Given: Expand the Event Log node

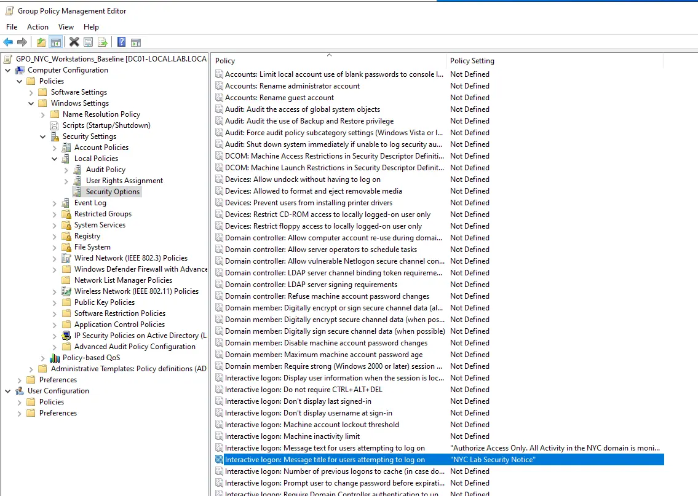Looking at the screenshot, I should [54, 203].
